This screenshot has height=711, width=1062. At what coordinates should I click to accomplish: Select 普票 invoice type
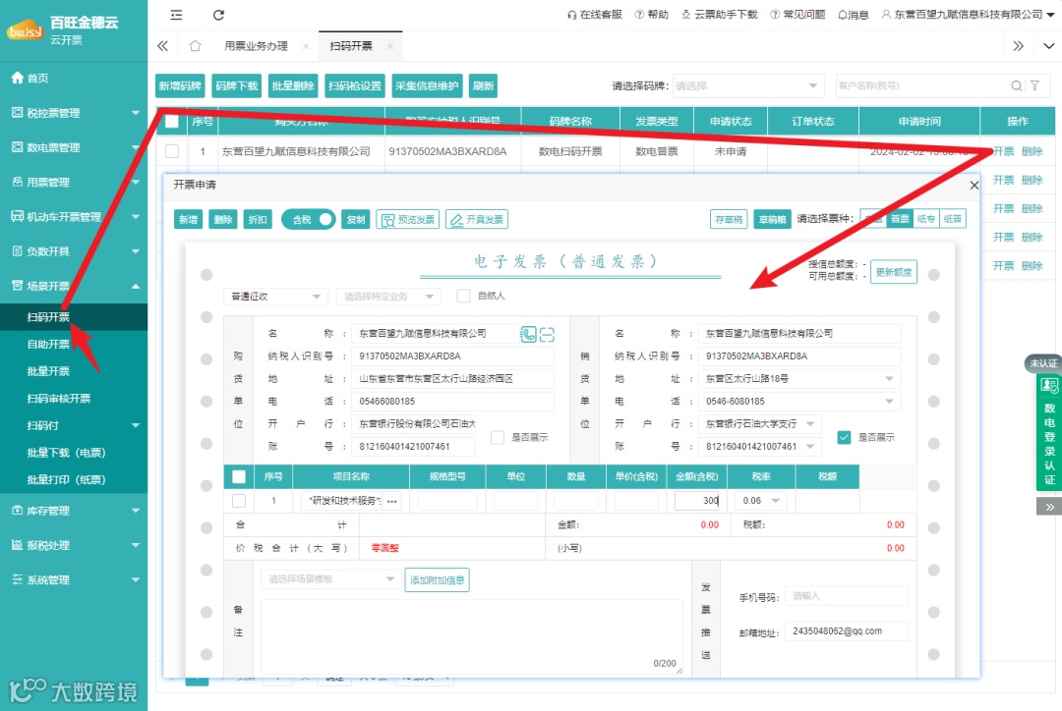(900, 219)
